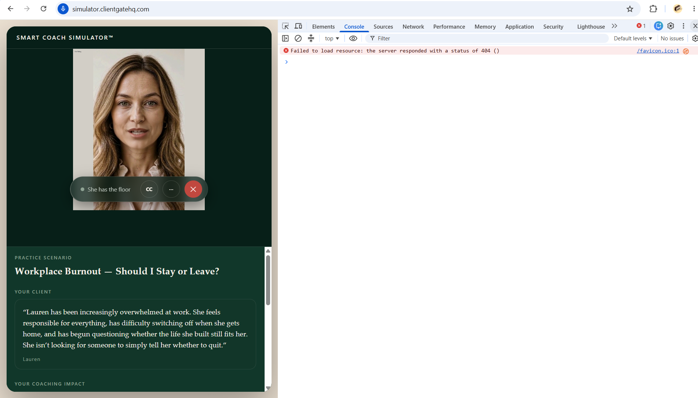Switch to the Network tab
Viewport: 698px width, 398px height.
[x=413, y=26]
